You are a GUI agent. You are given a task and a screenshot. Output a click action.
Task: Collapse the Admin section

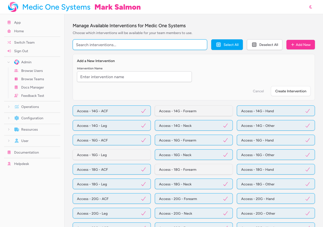pyautogui.click(x=8, y=62)
